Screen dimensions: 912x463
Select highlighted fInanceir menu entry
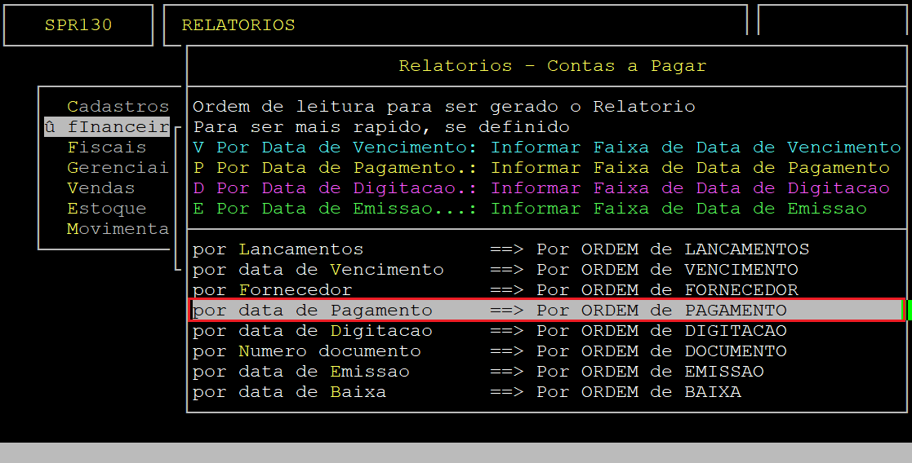(108, 127)
